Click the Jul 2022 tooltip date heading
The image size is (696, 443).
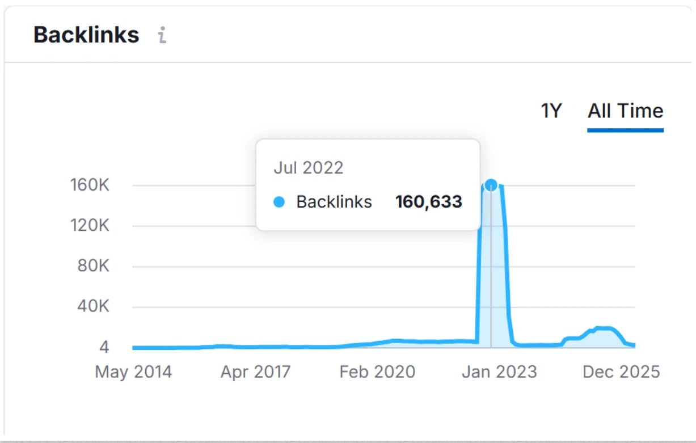click(x=309, y=168)
